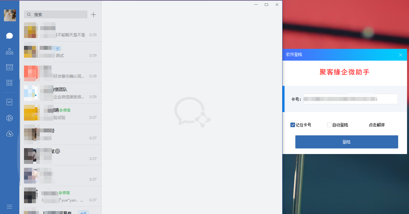This screenshot has height=214, width=409.
Task: Click the blue 登陆 login button
Action: [347, 142]
